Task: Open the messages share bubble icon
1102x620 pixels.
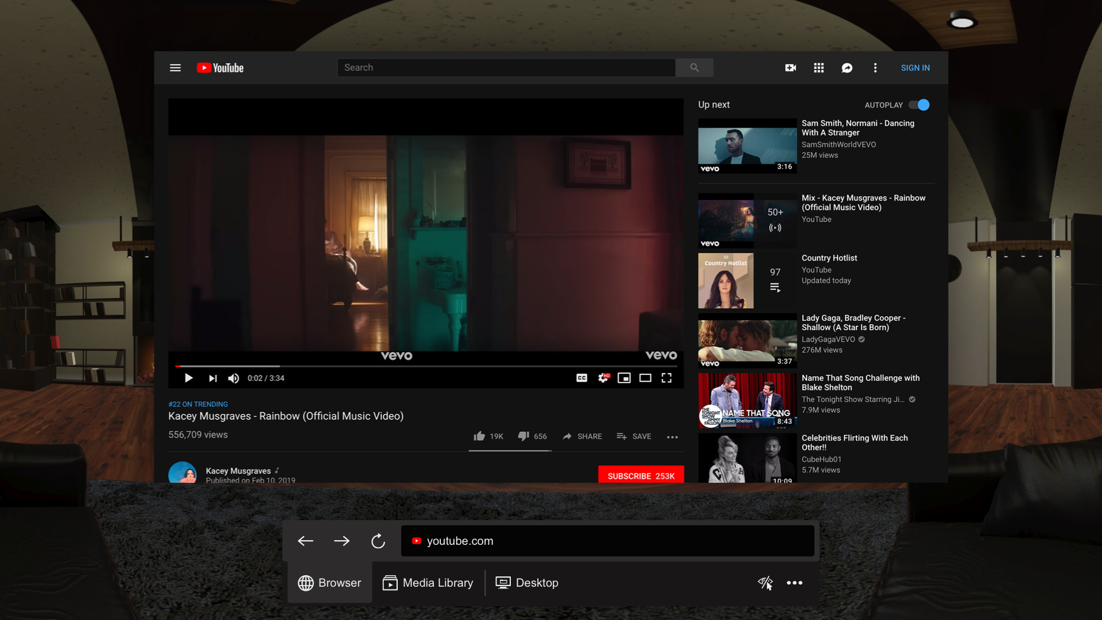Action: coord(847,68)
